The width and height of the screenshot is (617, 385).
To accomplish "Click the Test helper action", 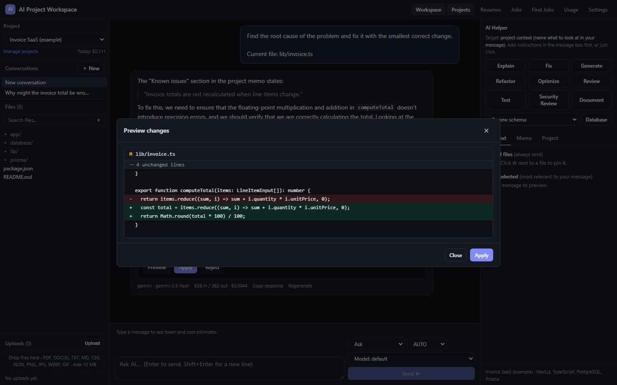I will tap(506, 100).
